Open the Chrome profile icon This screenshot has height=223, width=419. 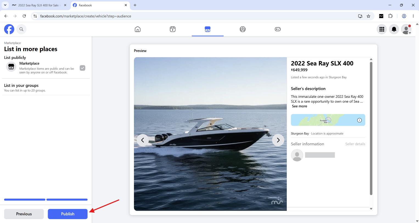tap(404, 16)
